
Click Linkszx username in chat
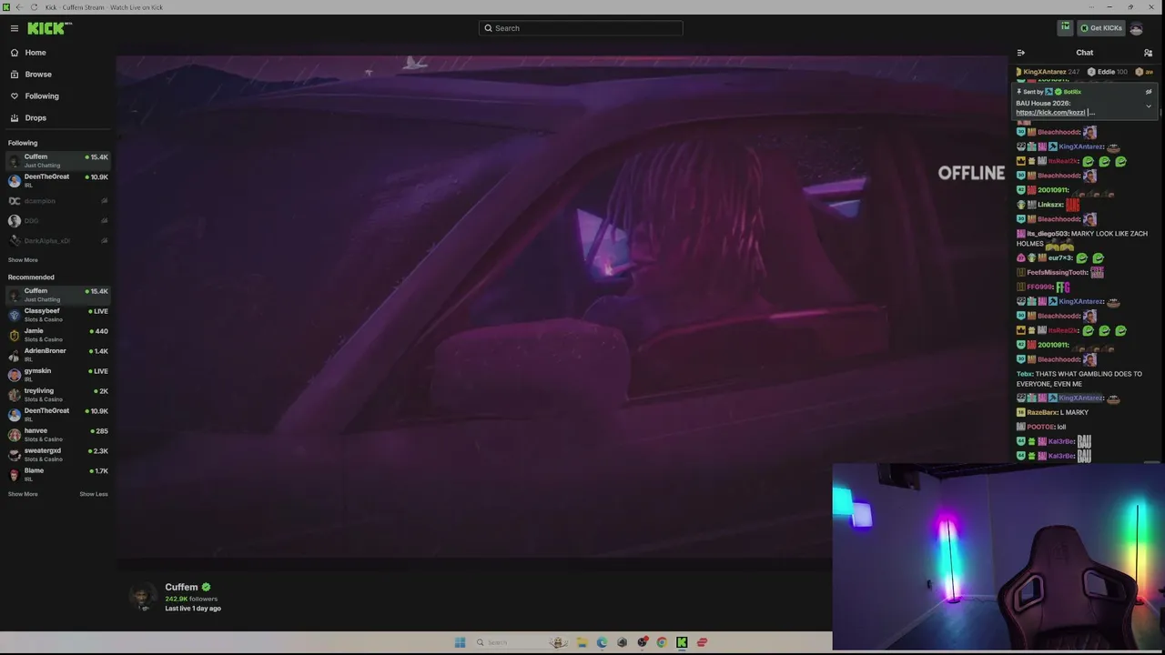click(1050, 205)
